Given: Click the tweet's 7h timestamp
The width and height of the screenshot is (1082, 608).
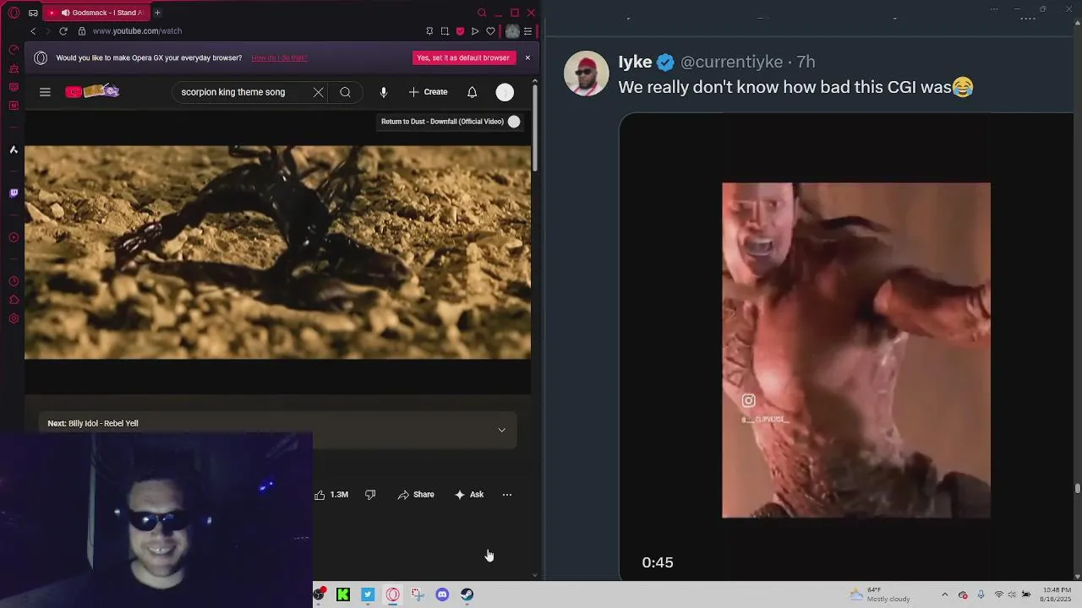Looking at the screenshot, I should (x=806, y=62).
